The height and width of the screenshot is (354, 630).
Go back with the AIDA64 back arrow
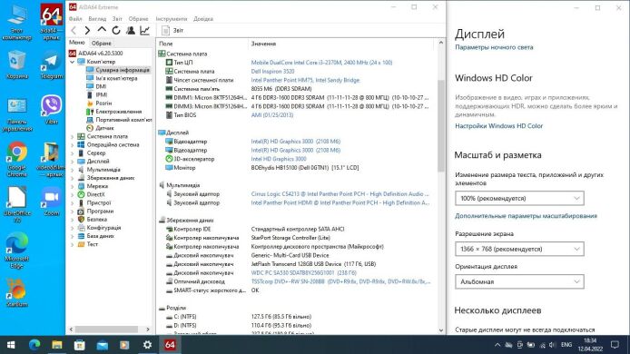74,30
